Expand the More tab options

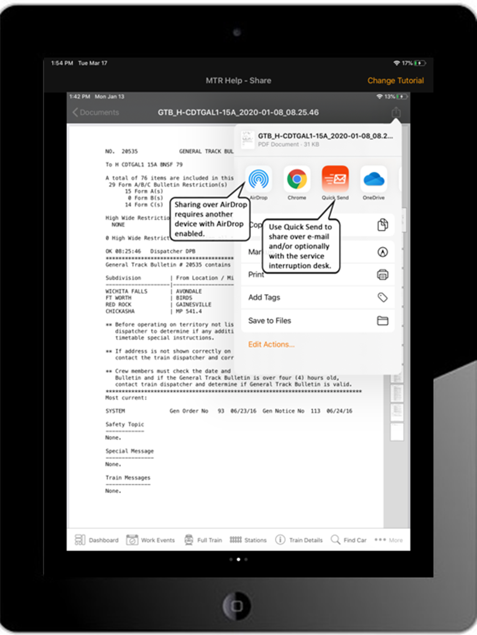[x=389, y=540]
